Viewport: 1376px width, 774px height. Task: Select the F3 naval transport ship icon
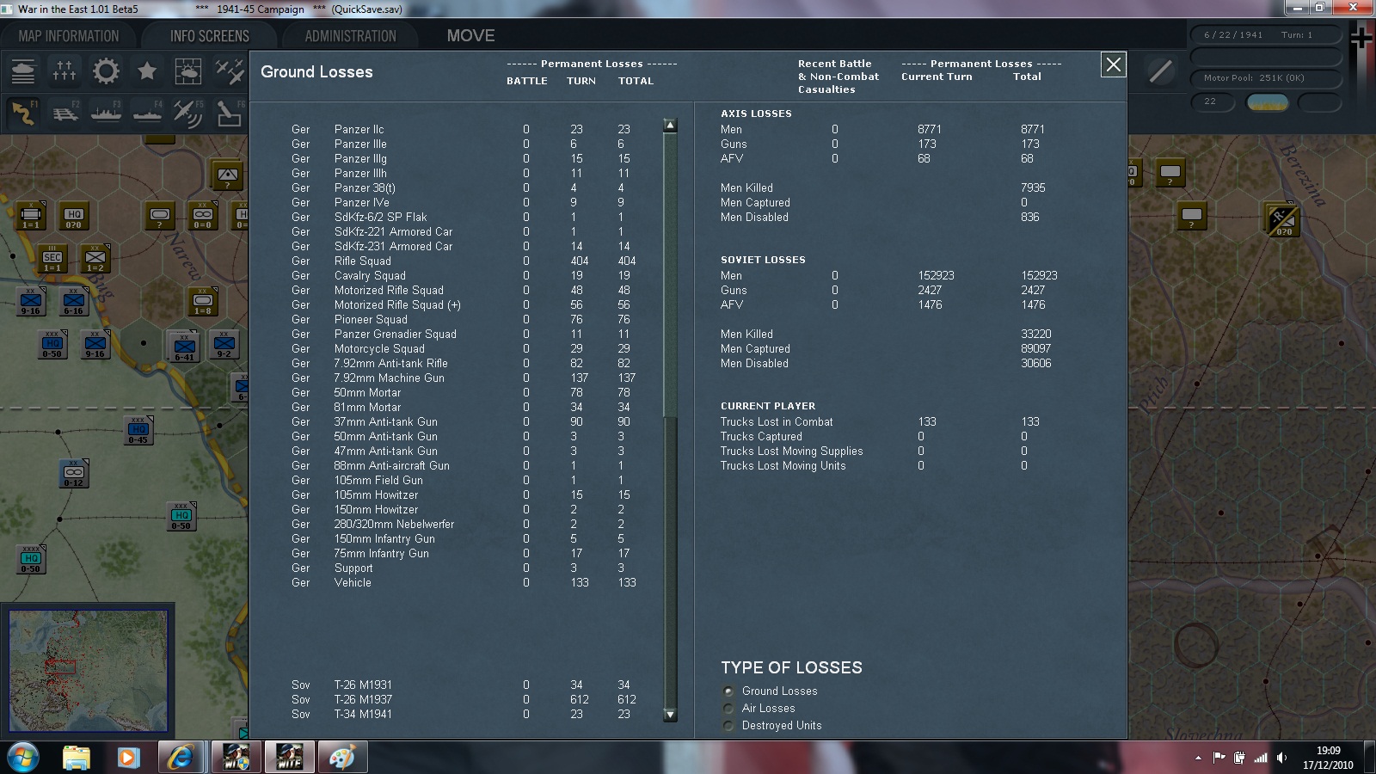106,113
